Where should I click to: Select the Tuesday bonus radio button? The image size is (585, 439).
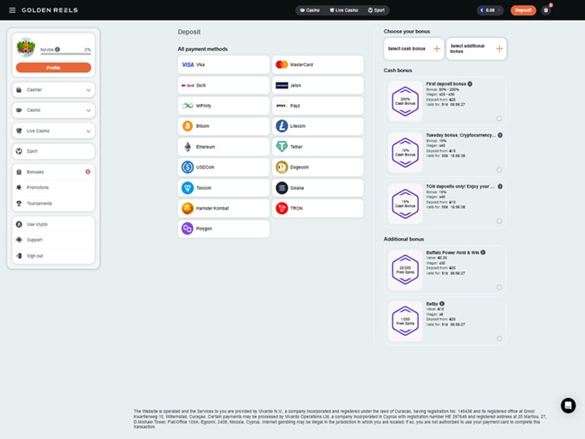(x=499, y=169)
